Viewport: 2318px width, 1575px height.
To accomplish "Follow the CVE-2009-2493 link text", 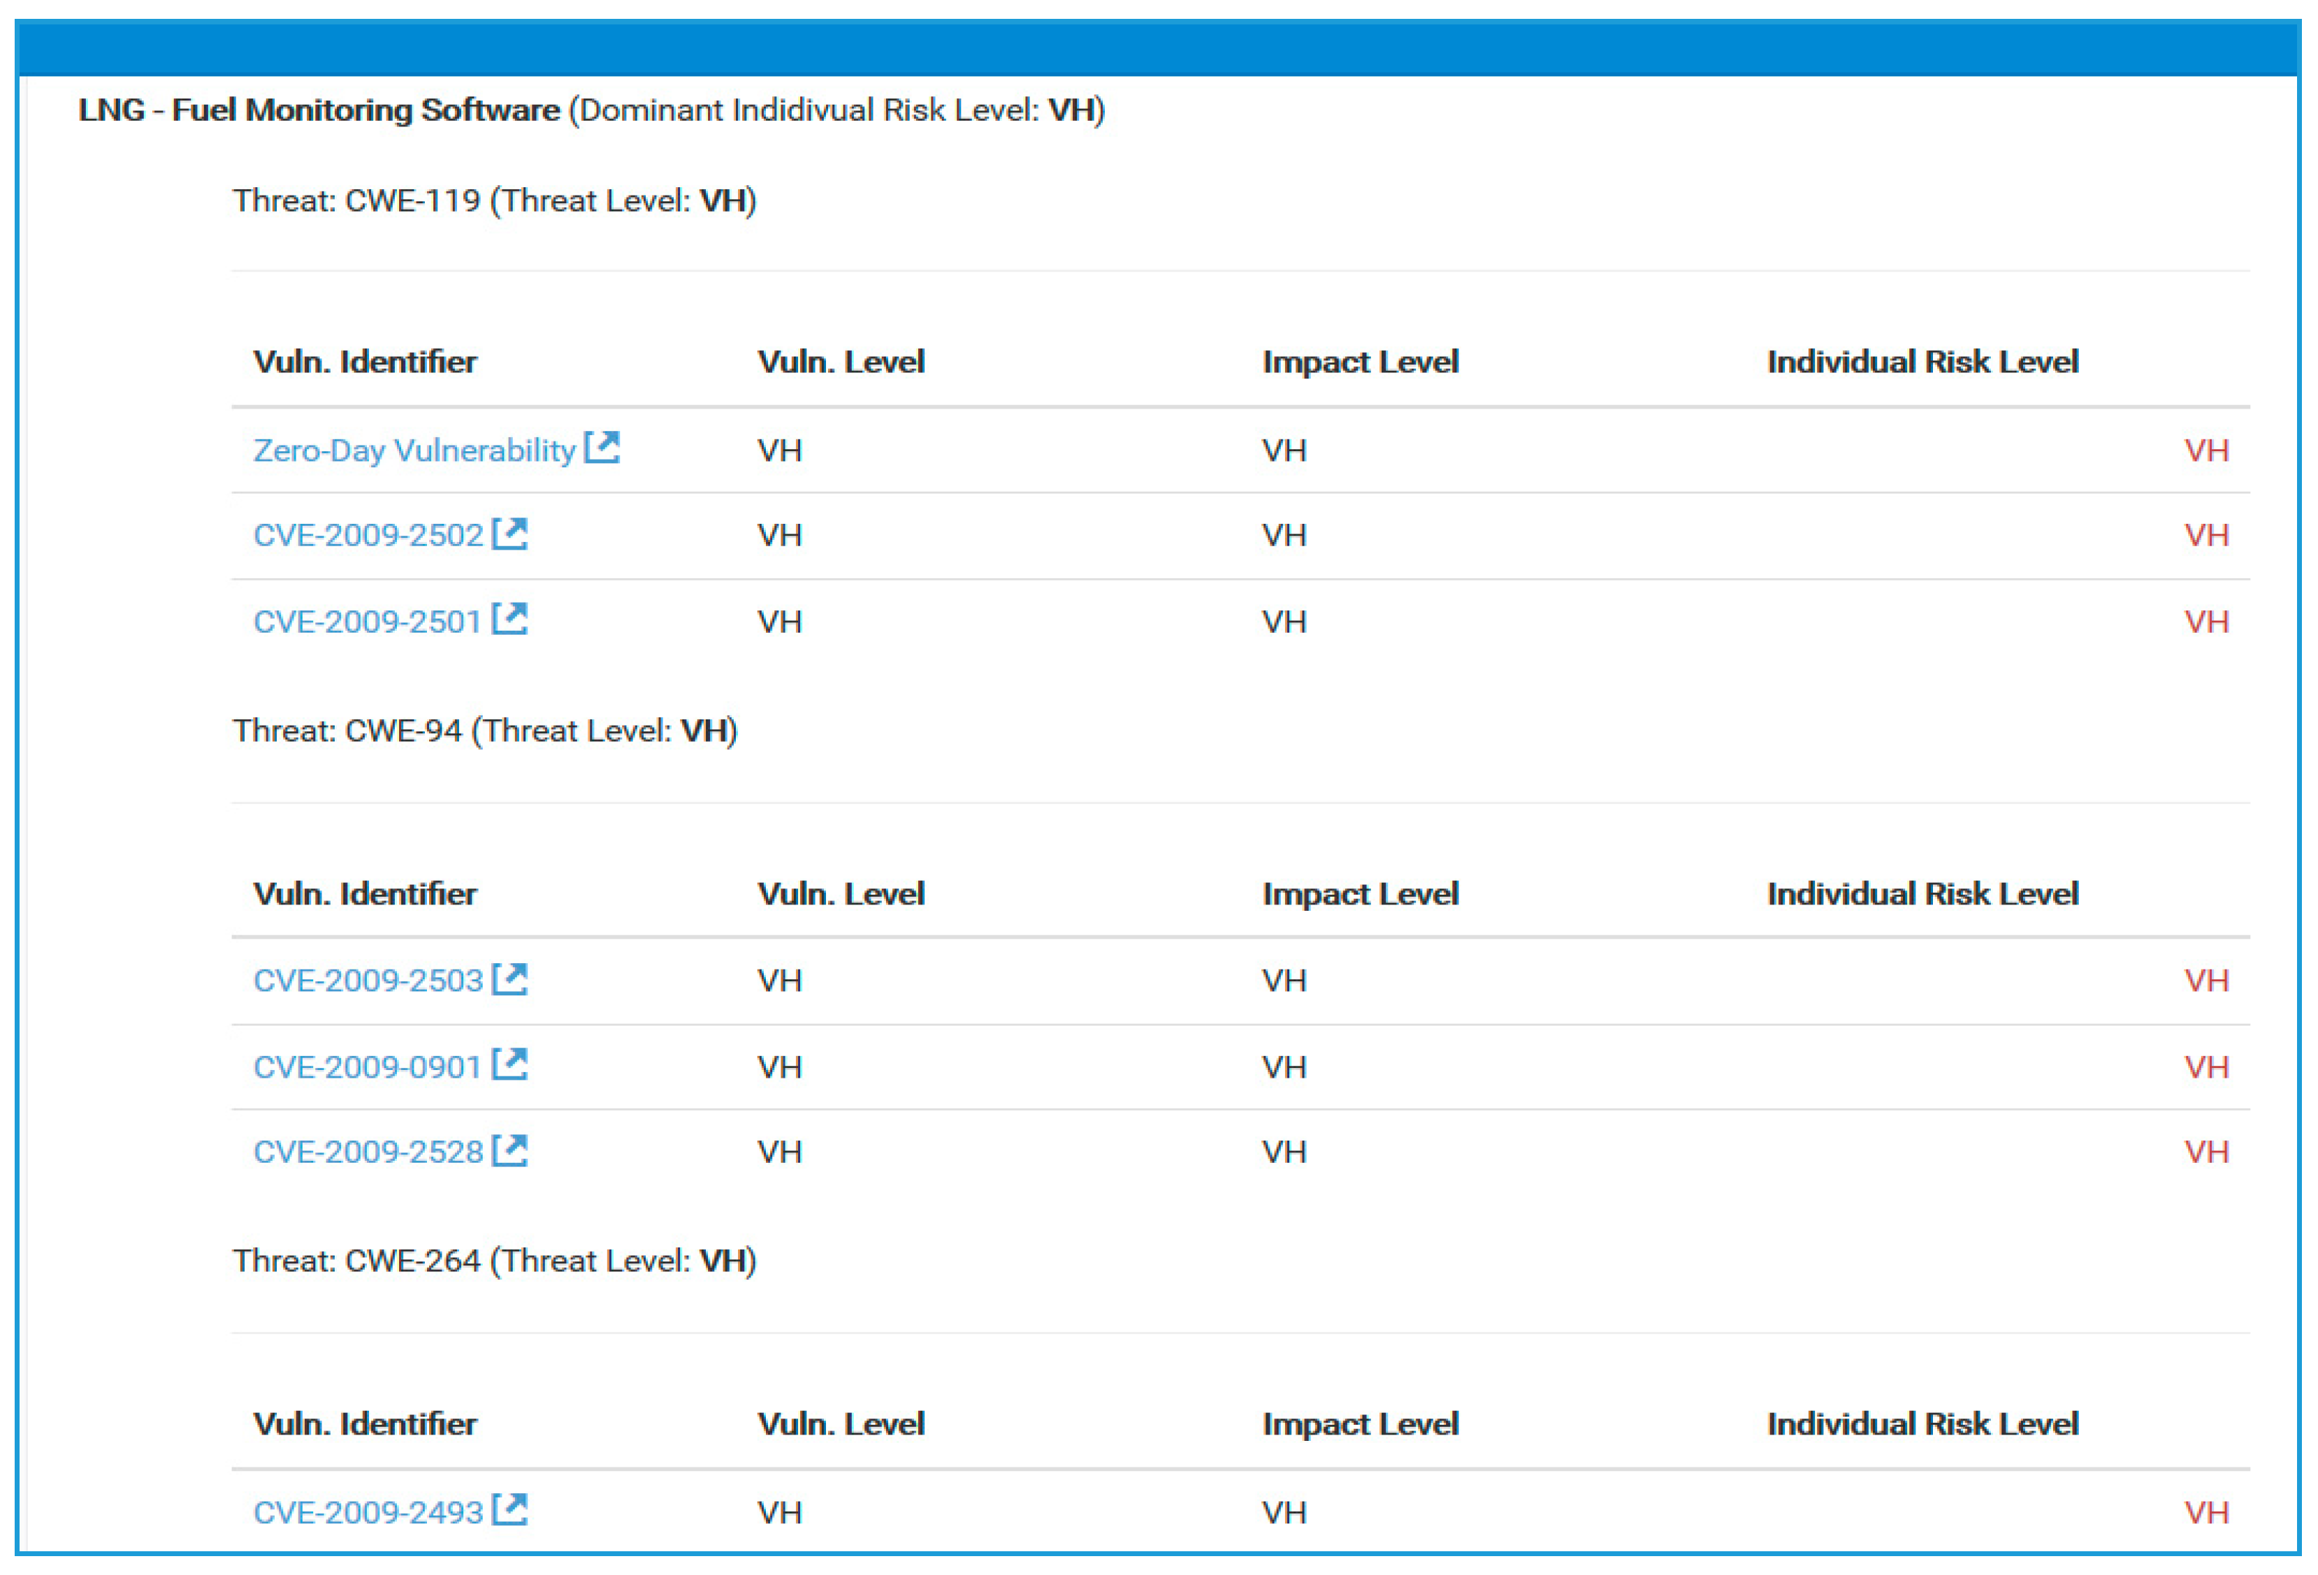I will pyautogui.click(x=368, y=1512).
